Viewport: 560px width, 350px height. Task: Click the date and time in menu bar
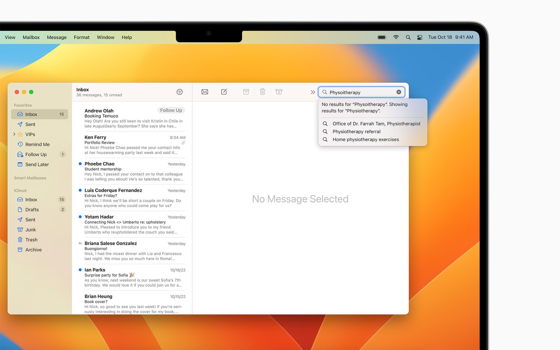coord(451,37)
